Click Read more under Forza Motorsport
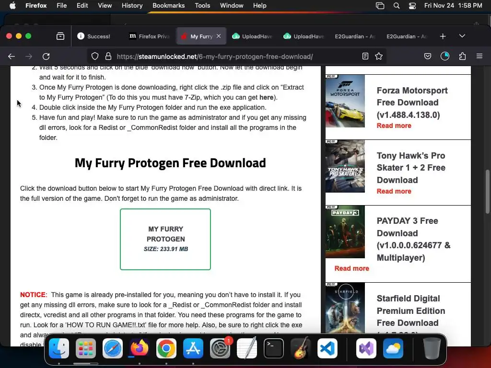 [x=394, y=126]
